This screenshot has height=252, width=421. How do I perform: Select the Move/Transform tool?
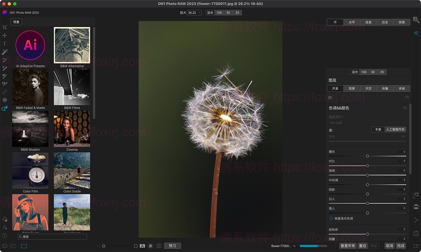point(5,35)
